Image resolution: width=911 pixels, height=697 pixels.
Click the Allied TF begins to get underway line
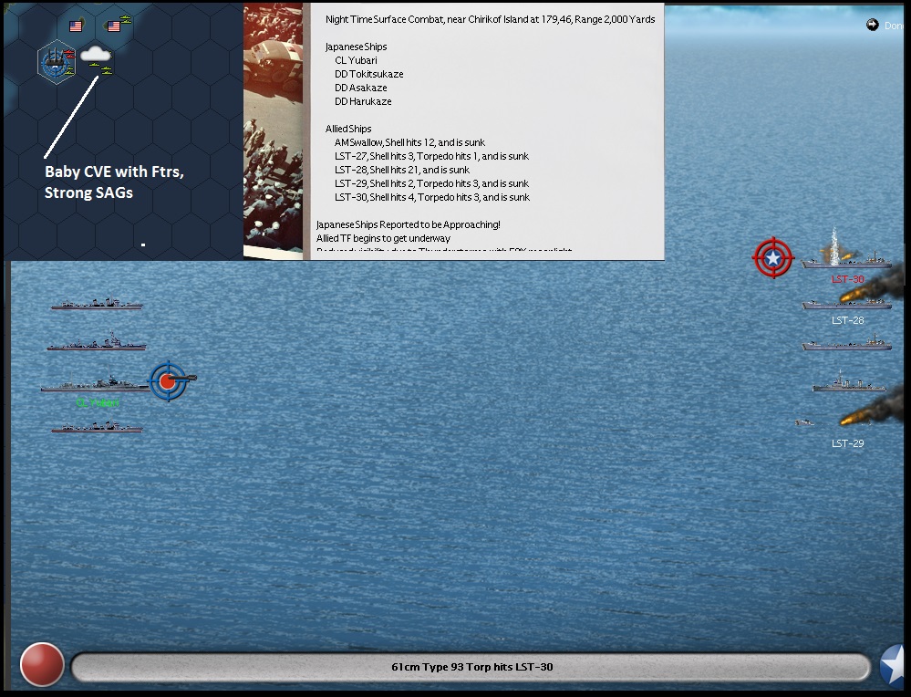point(383,238)
